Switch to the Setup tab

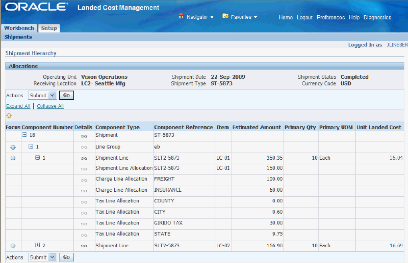click(49, 28)
